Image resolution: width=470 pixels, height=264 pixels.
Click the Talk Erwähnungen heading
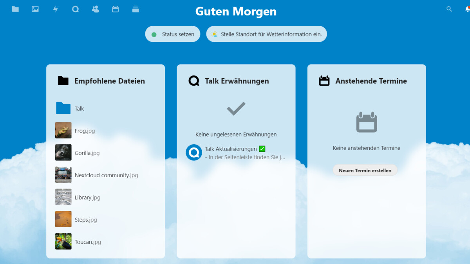tap(237, 81)
